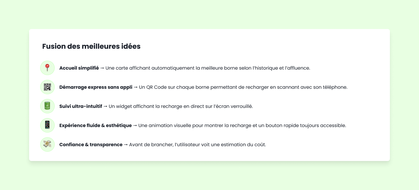Click the arrow after "Confiance & transparence"

[126, 145]
